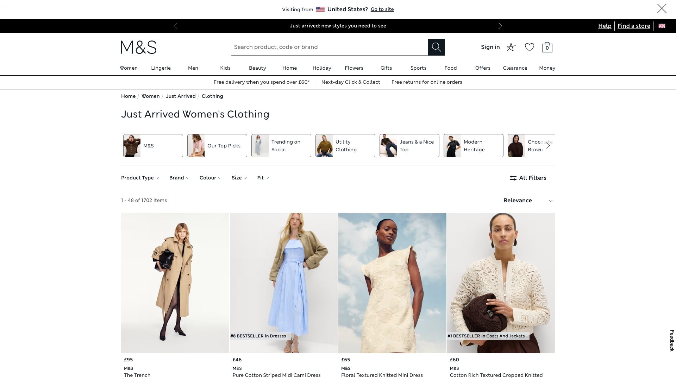Click the search magnifier button
The height and width of the screenshot is (380, 676).
point(436,47)
